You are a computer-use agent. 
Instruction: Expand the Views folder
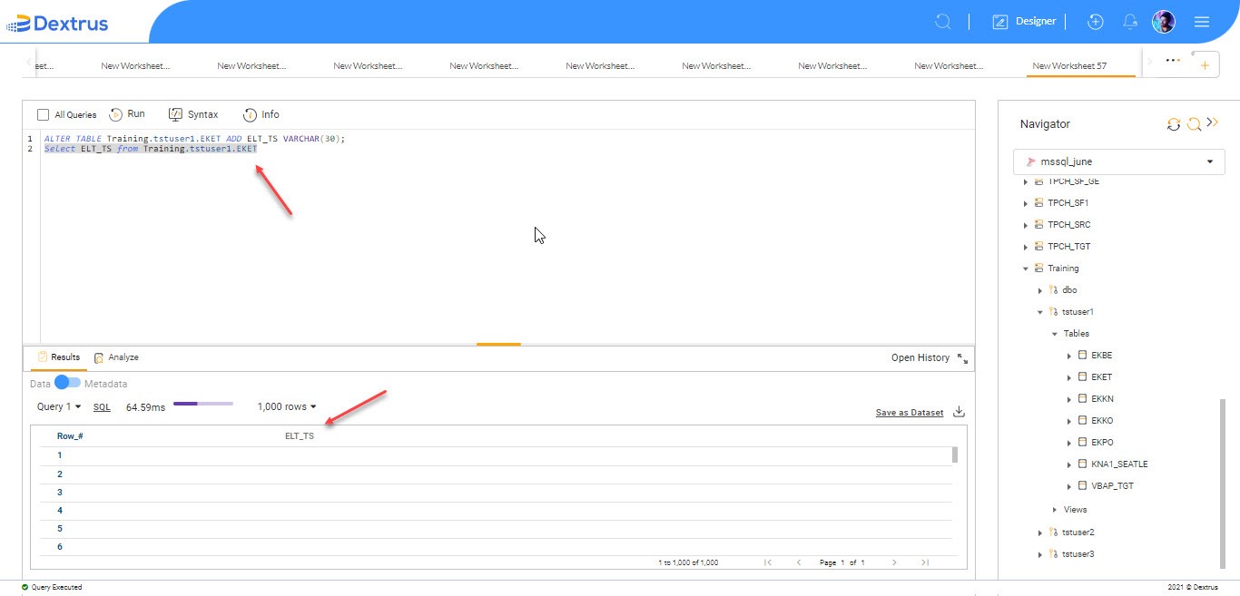[x=1055, y=510]
